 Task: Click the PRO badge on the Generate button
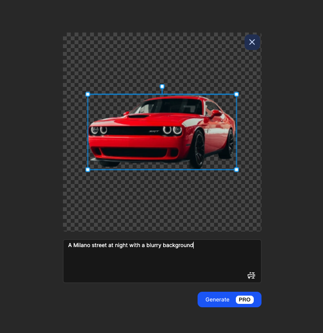point(245,300)
